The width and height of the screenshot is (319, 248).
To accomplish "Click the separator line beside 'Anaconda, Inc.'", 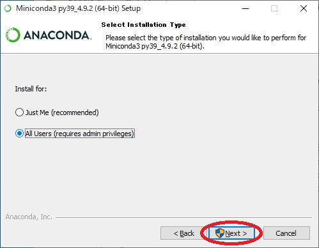I will 183,218.
